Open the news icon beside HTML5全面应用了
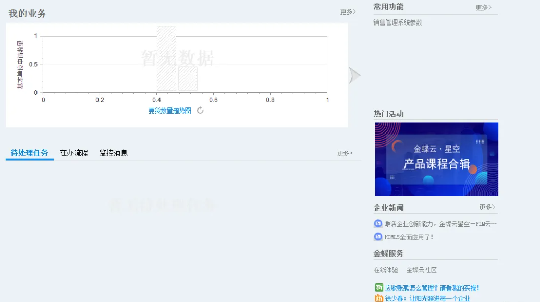Screen dimensions: 540x302 click(x=378, y=237)
